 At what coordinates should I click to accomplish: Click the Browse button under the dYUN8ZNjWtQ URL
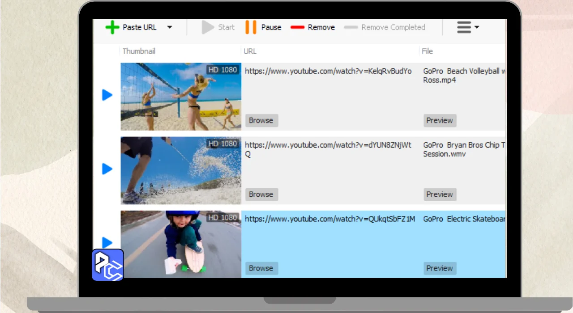[261, 194]
